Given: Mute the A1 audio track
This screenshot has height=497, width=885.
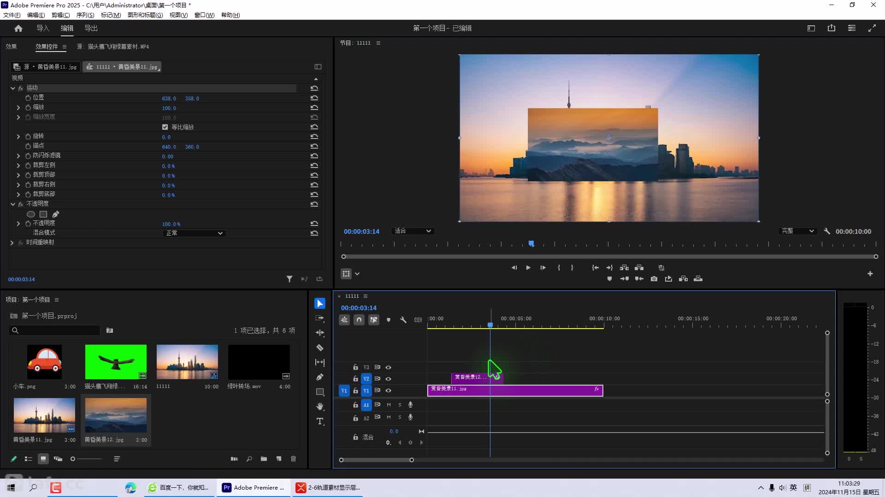Looking at the screenshot, I should click(389, 405).
